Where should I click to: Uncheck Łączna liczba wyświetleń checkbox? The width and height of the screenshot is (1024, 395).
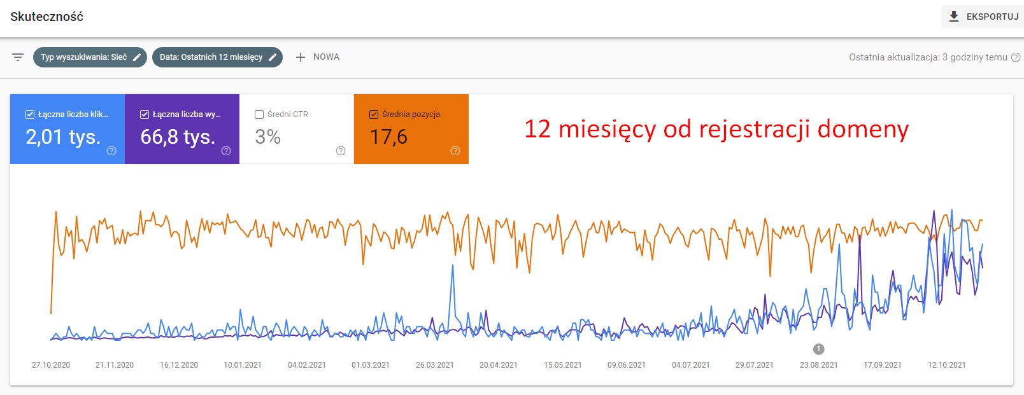[x=145, y=114]
